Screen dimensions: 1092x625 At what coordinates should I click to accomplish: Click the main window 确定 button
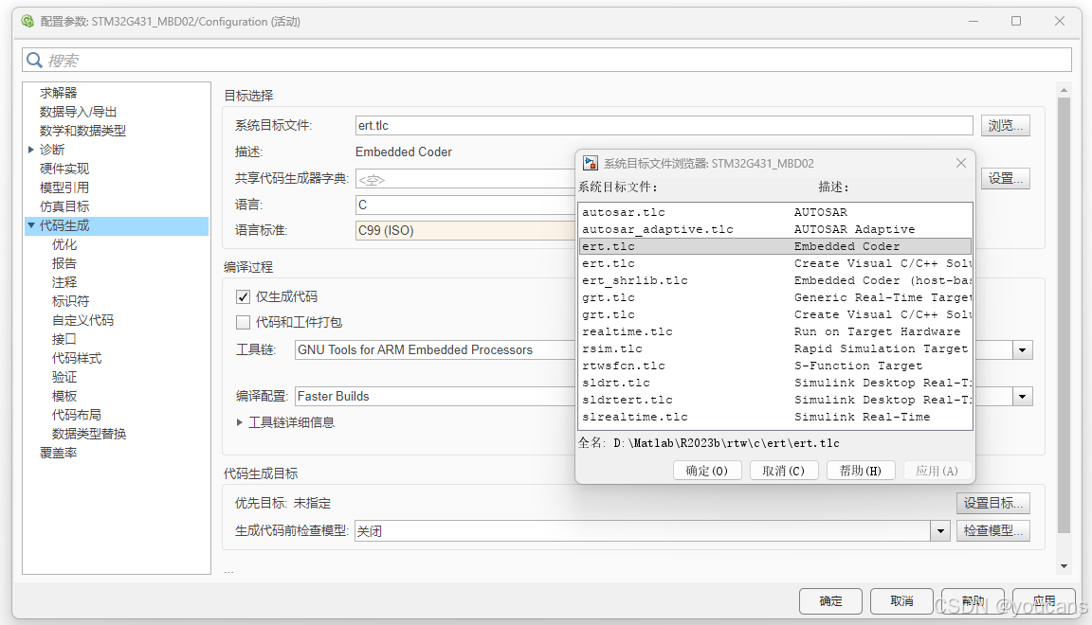(830, 600)
